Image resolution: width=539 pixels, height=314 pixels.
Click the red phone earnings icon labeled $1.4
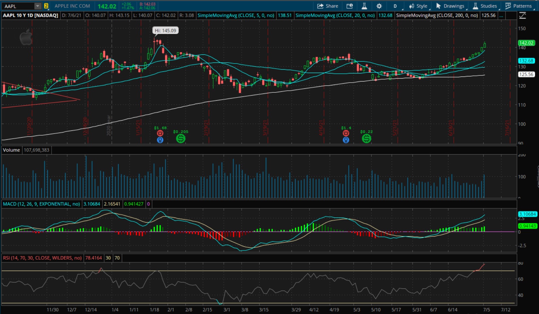click(346, 133)
